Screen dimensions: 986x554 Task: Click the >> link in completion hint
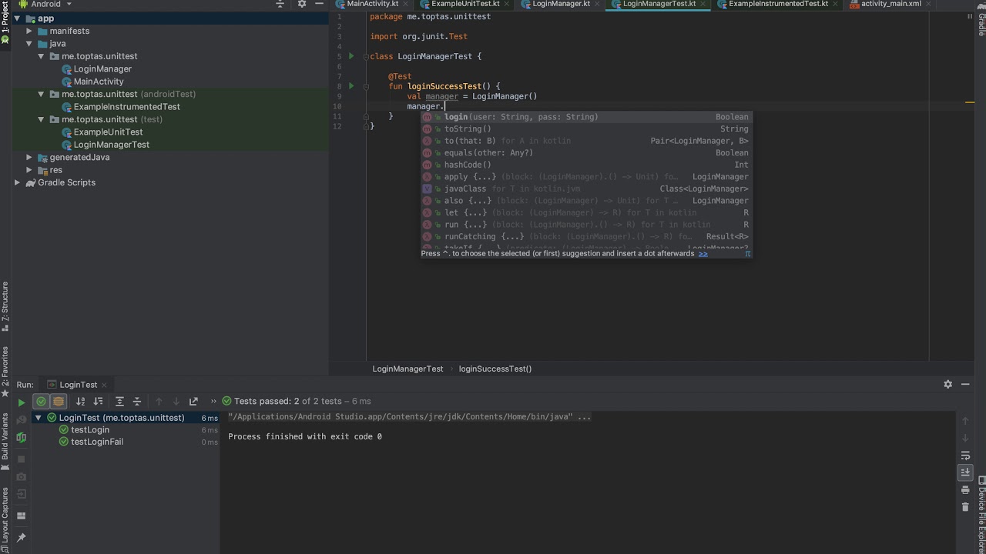tap(703, 254)
